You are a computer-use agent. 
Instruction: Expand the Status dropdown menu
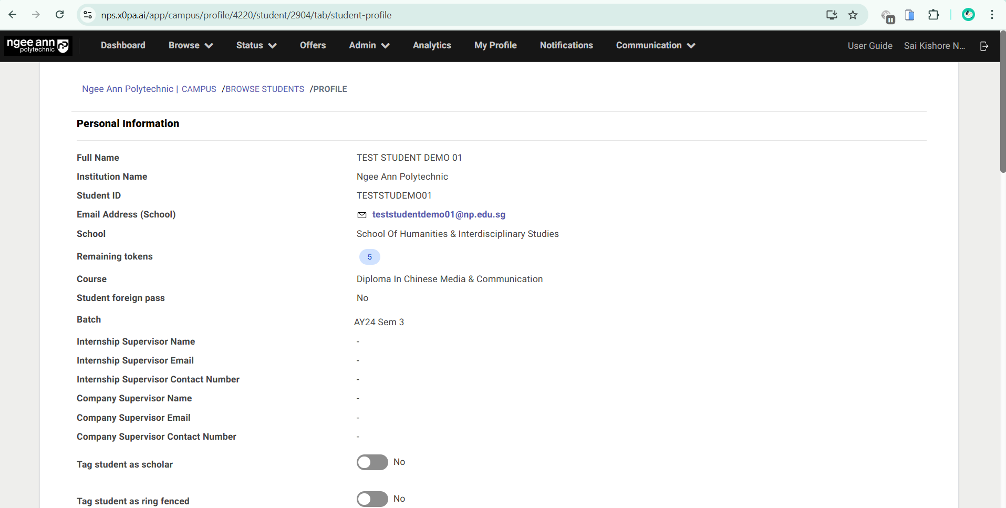click(256, 46)
